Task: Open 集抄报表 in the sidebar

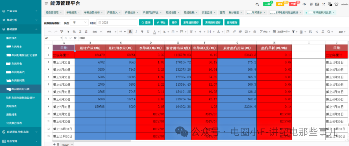Action: coord(12,38)
